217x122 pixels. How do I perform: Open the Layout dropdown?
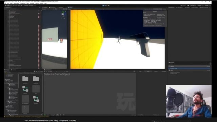pyautogui.click(x=207, y=5)
